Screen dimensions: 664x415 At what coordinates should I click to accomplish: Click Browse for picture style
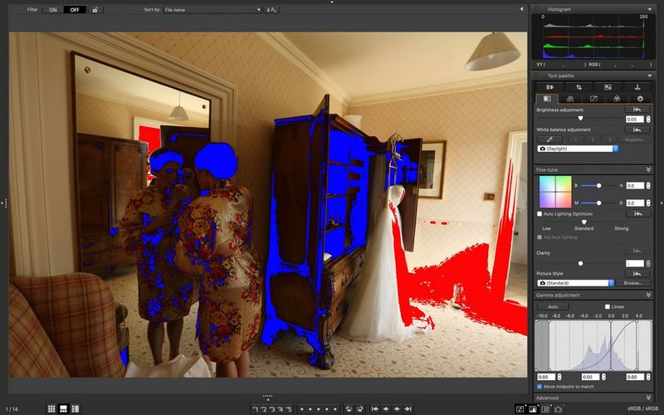tap(633, 283)
